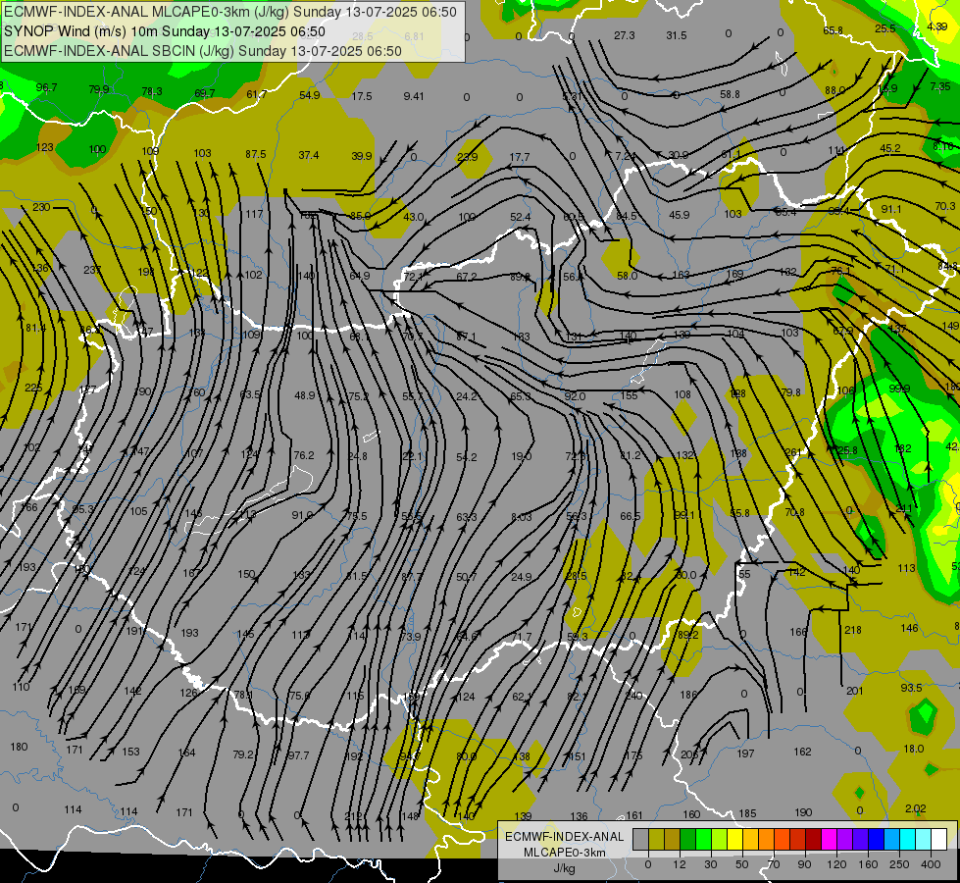Click the magenta swatch in the legend
Image resolution: width=960 pixels, height=883 pixels.
829,839
